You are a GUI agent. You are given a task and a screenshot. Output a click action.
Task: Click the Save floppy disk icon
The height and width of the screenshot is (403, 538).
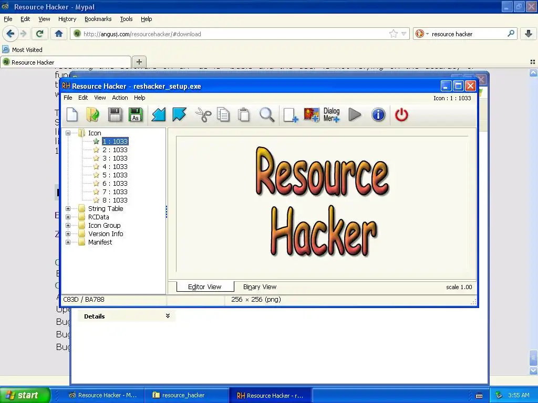tap(115, 114)
